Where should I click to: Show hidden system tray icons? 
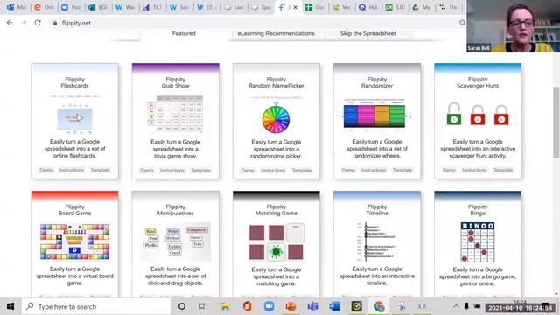[x=456, y=306]
